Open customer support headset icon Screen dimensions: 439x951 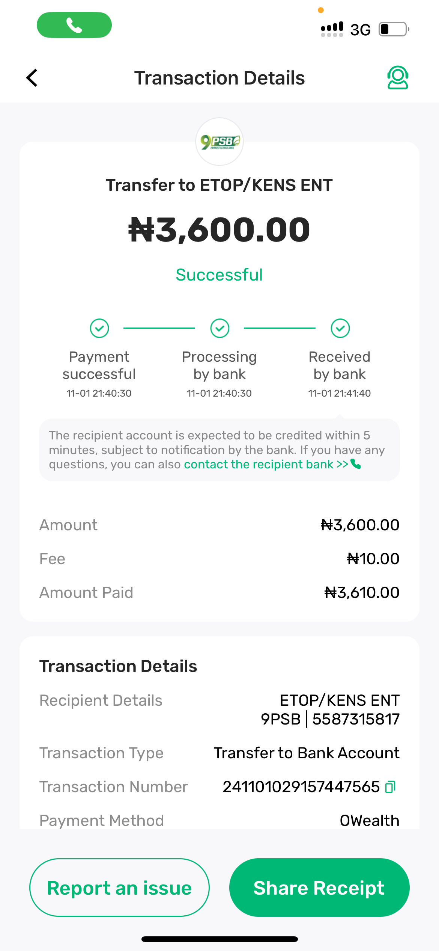click(397, 78)
